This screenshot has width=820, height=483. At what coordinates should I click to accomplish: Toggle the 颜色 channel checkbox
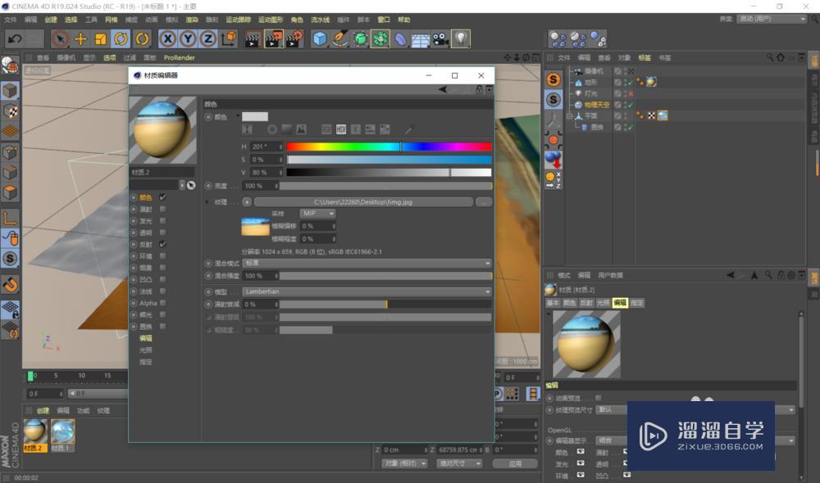(162, 197)
